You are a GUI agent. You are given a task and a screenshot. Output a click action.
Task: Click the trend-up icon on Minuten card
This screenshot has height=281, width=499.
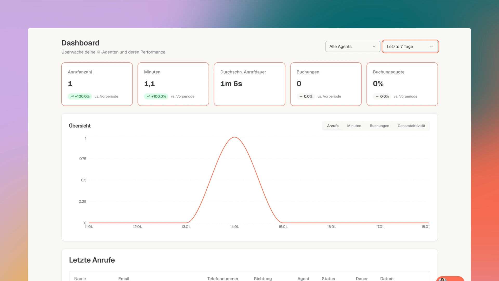pyautogui.click(x=148, y=97)
